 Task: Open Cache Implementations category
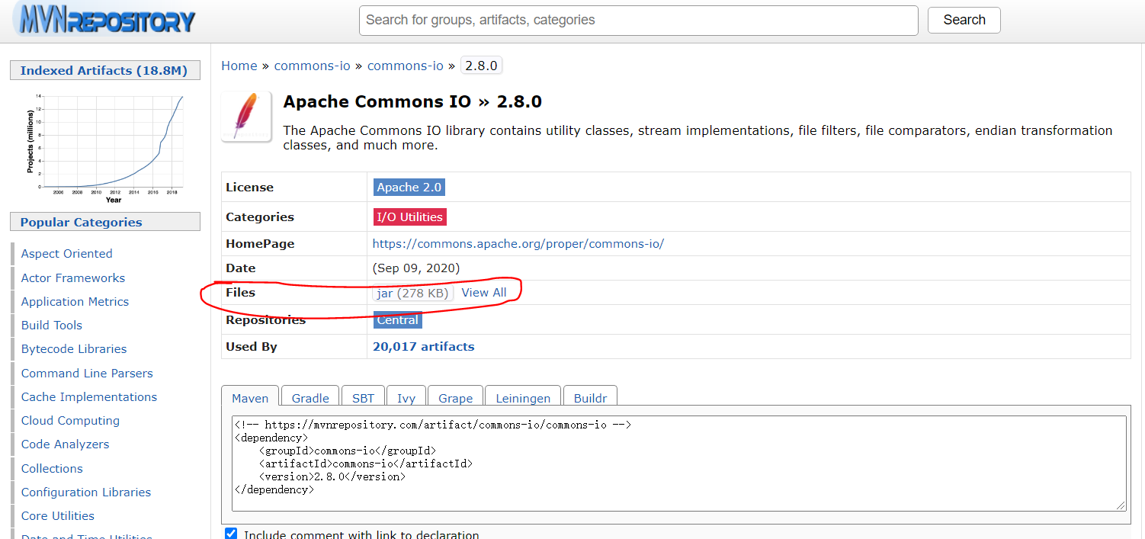tap(89, 397)
